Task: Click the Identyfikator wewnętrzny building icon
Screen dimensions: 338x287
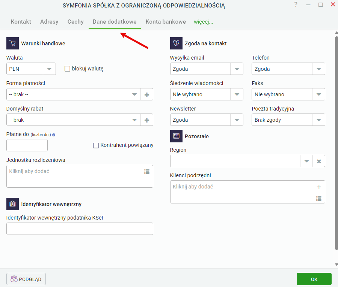Action: coord(12,204)
